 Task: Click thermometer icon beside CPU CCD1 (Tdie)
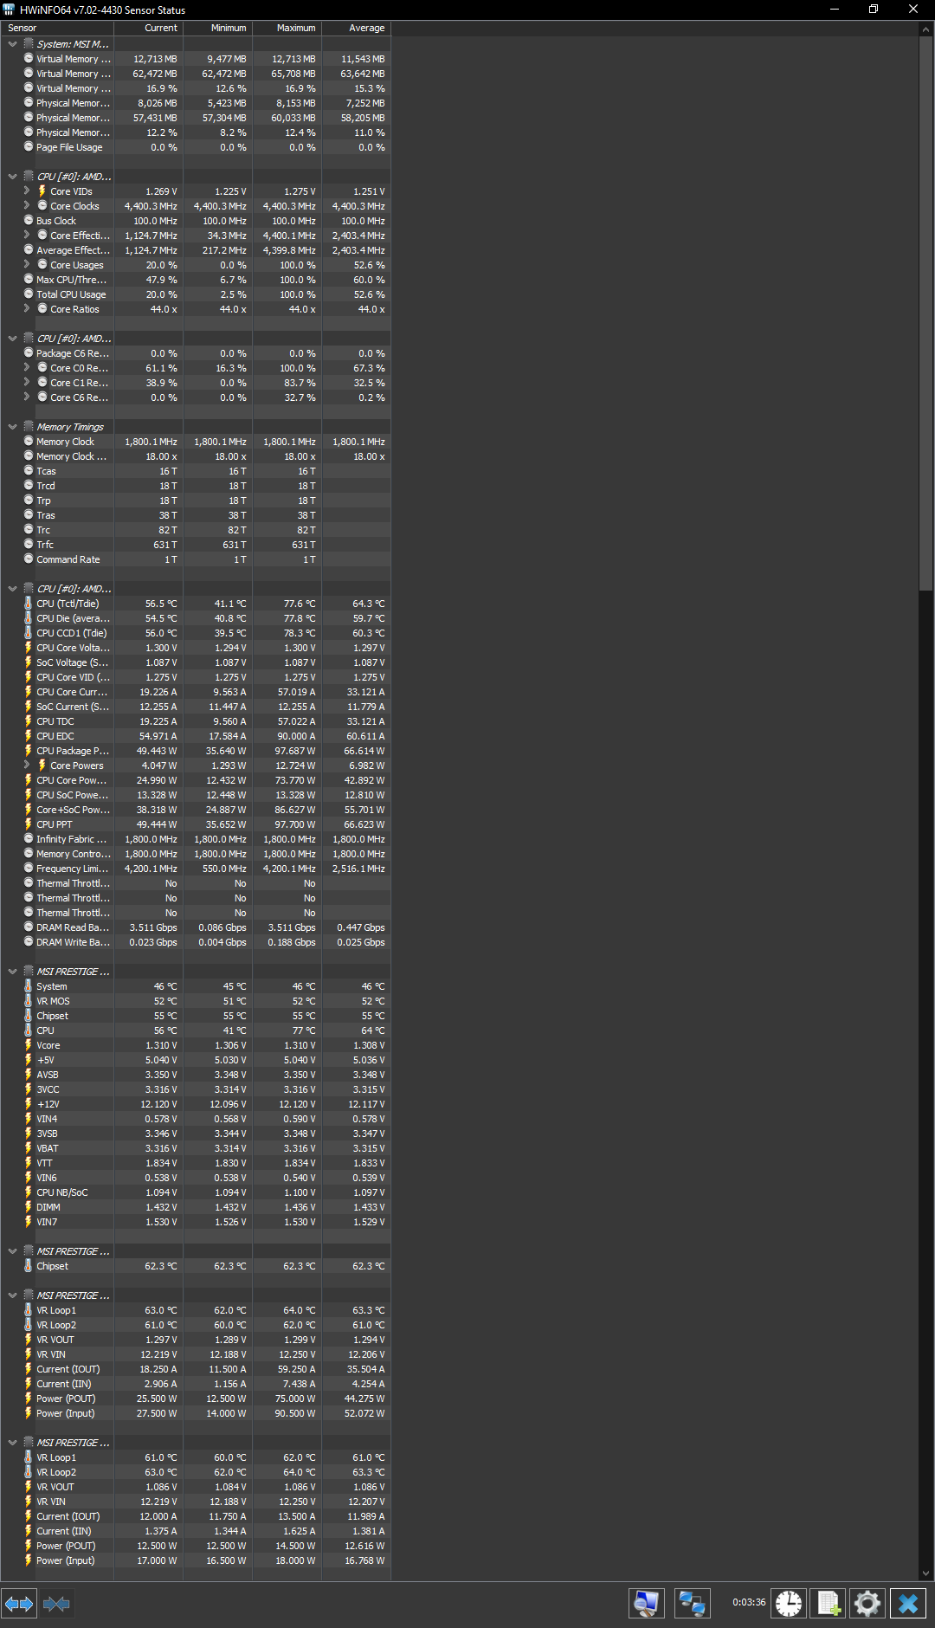29,633
